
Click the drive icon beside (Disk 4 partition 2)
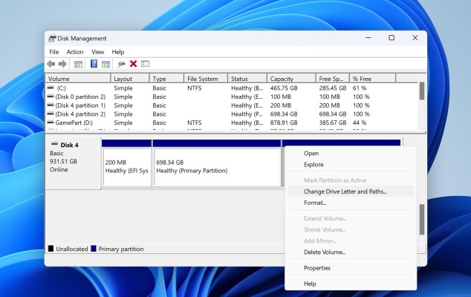51,114
